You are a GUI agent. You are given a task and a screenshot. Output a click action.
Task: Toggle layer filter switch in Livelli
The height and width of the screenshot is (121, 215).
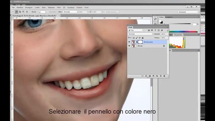click(x=168, y=30)
